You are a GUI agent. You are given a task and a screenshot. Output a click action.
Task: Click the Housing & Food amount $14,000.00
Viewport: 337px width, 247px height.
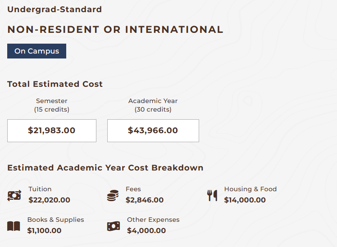245,200
